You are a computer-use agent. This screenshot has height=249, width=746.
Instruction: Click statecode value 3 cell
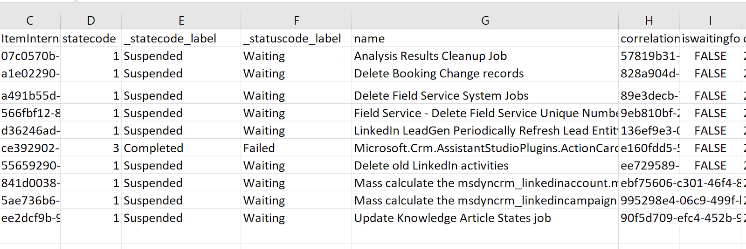click(x=91, y=148)
